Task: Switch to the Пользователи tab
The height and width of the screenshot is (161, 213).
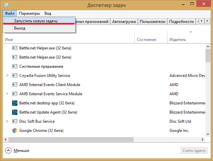Action: 152,22
